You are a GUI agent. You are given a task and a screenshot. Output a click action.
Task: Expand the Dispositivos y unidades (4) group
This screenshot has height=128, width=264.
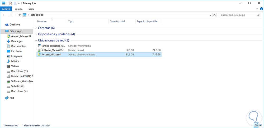click(36, 34)
